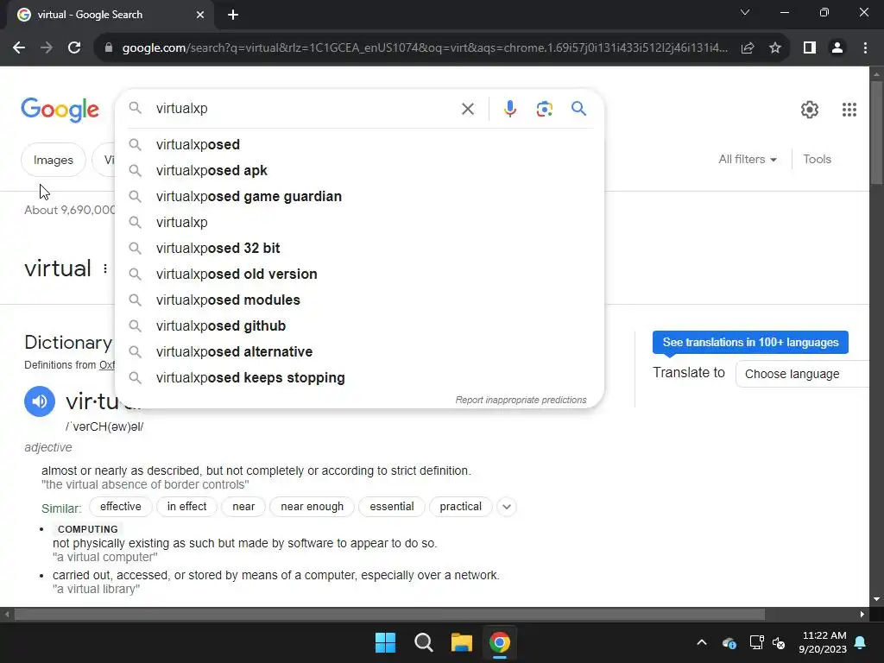Select the virtualxposed modules suggestion
884x663 pixels.
[359, 300]
